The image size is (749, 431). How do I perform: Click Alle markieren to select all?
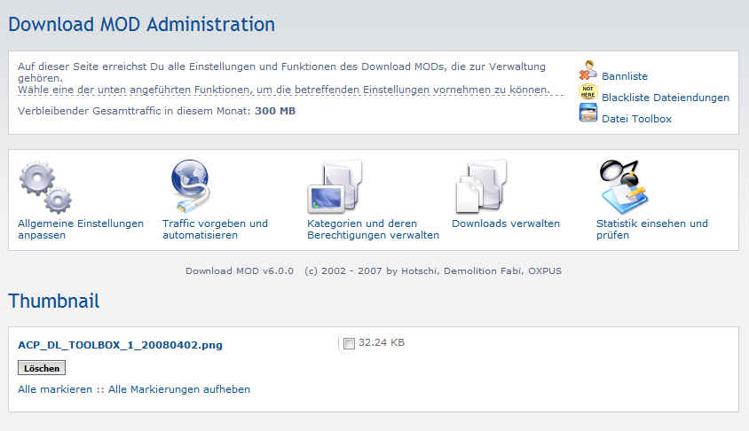click(55, 389)
